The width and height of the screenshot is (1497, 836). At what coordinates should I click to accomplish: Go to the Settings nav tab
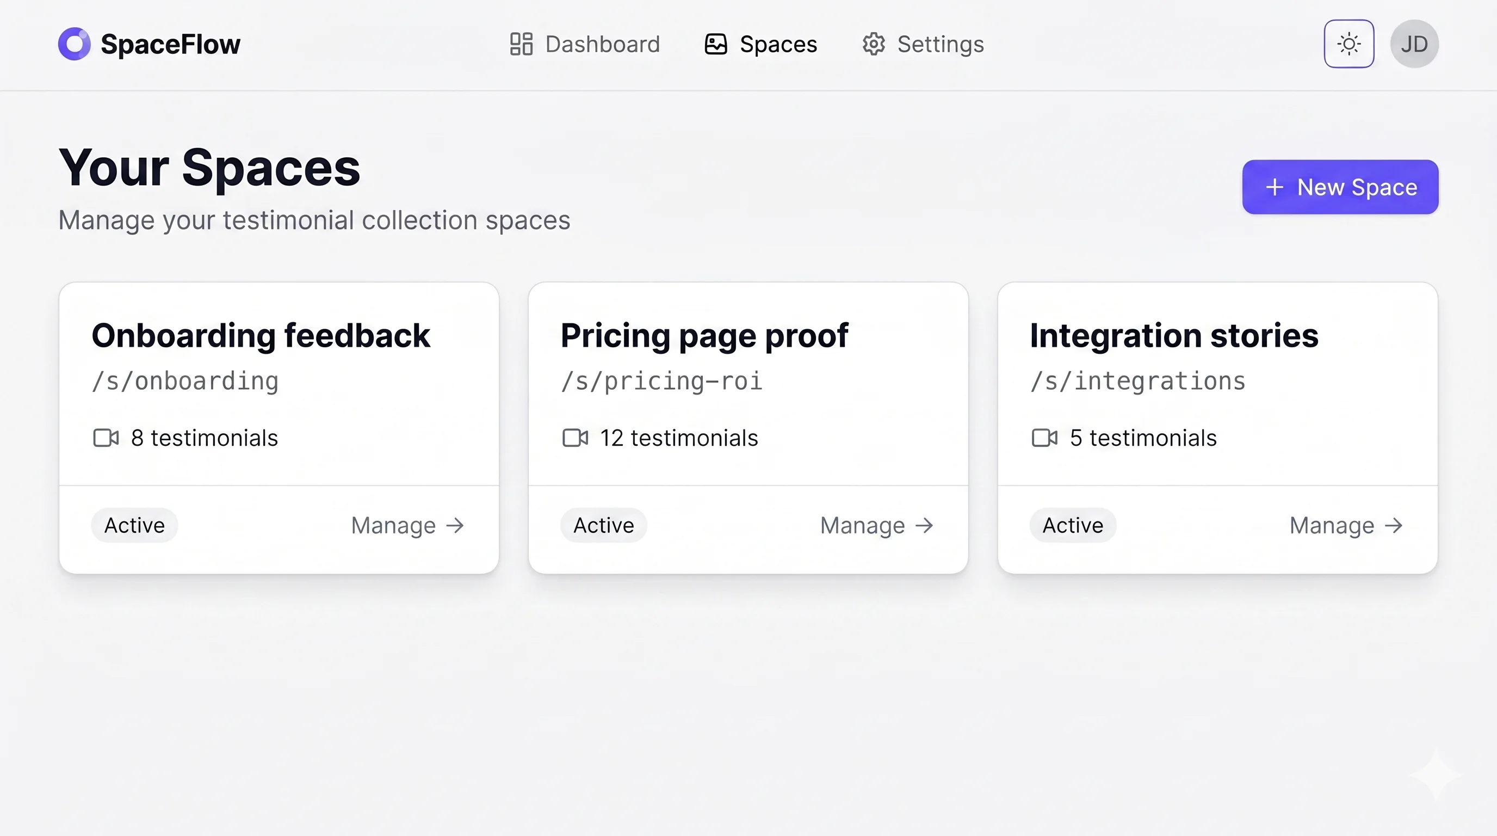click(923, 44)
